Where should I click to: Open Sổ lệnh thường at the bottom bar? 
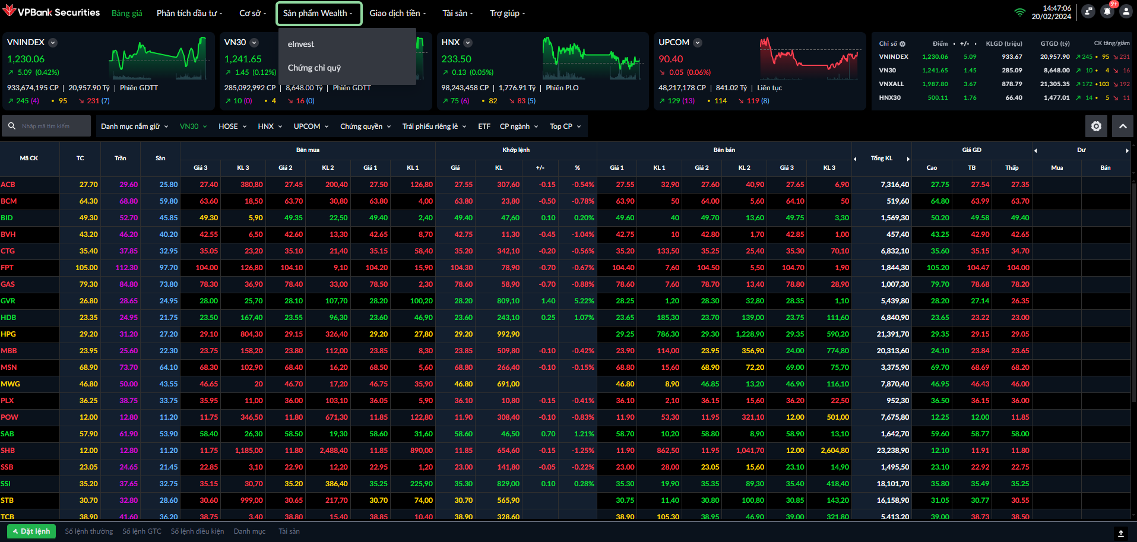(x=89, y=531)
